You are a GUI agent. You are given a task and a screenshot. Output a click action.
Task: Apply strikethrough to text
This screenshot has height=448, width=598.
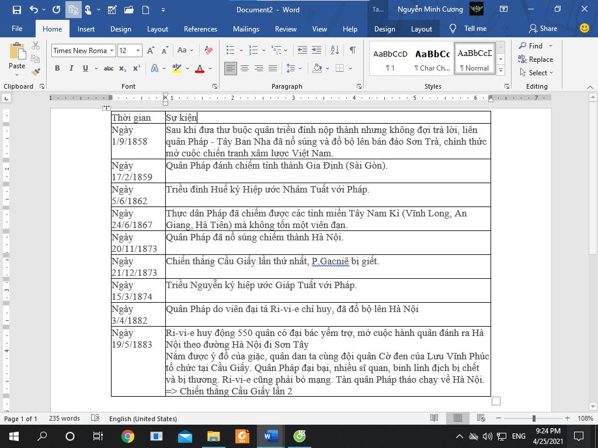click(109, 69)
